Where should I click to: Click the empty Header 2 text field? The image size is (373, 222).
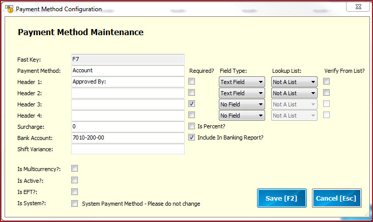[128, 93]
